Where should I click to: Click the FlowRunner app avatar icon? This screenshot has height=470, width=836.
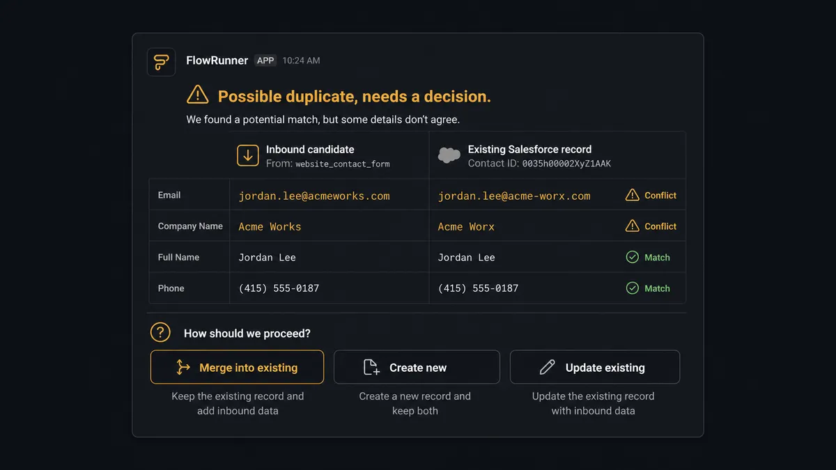(161, 62)
